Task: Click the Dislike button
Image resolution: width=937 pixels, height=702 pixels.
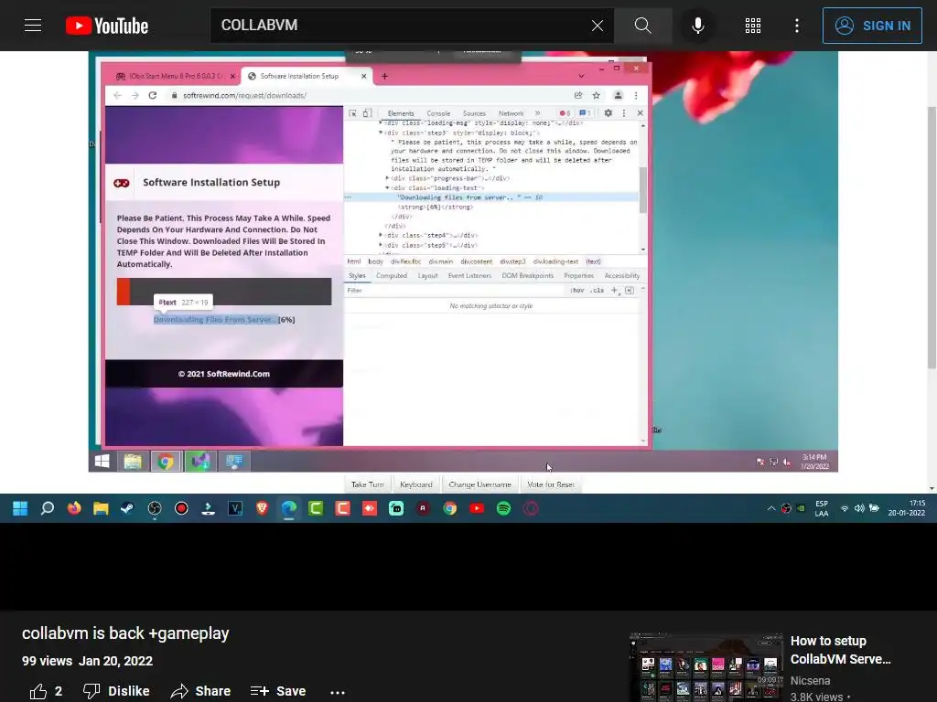Action: tap(116, 691)
